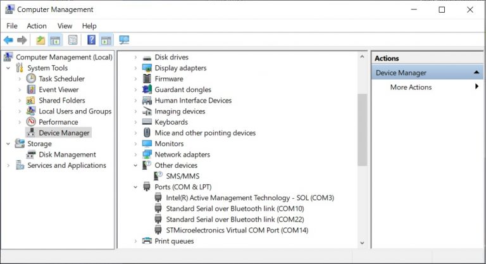Click the Properties toolbar icon
The width and height of the screenshot is (486, 264).
point(73,40)
